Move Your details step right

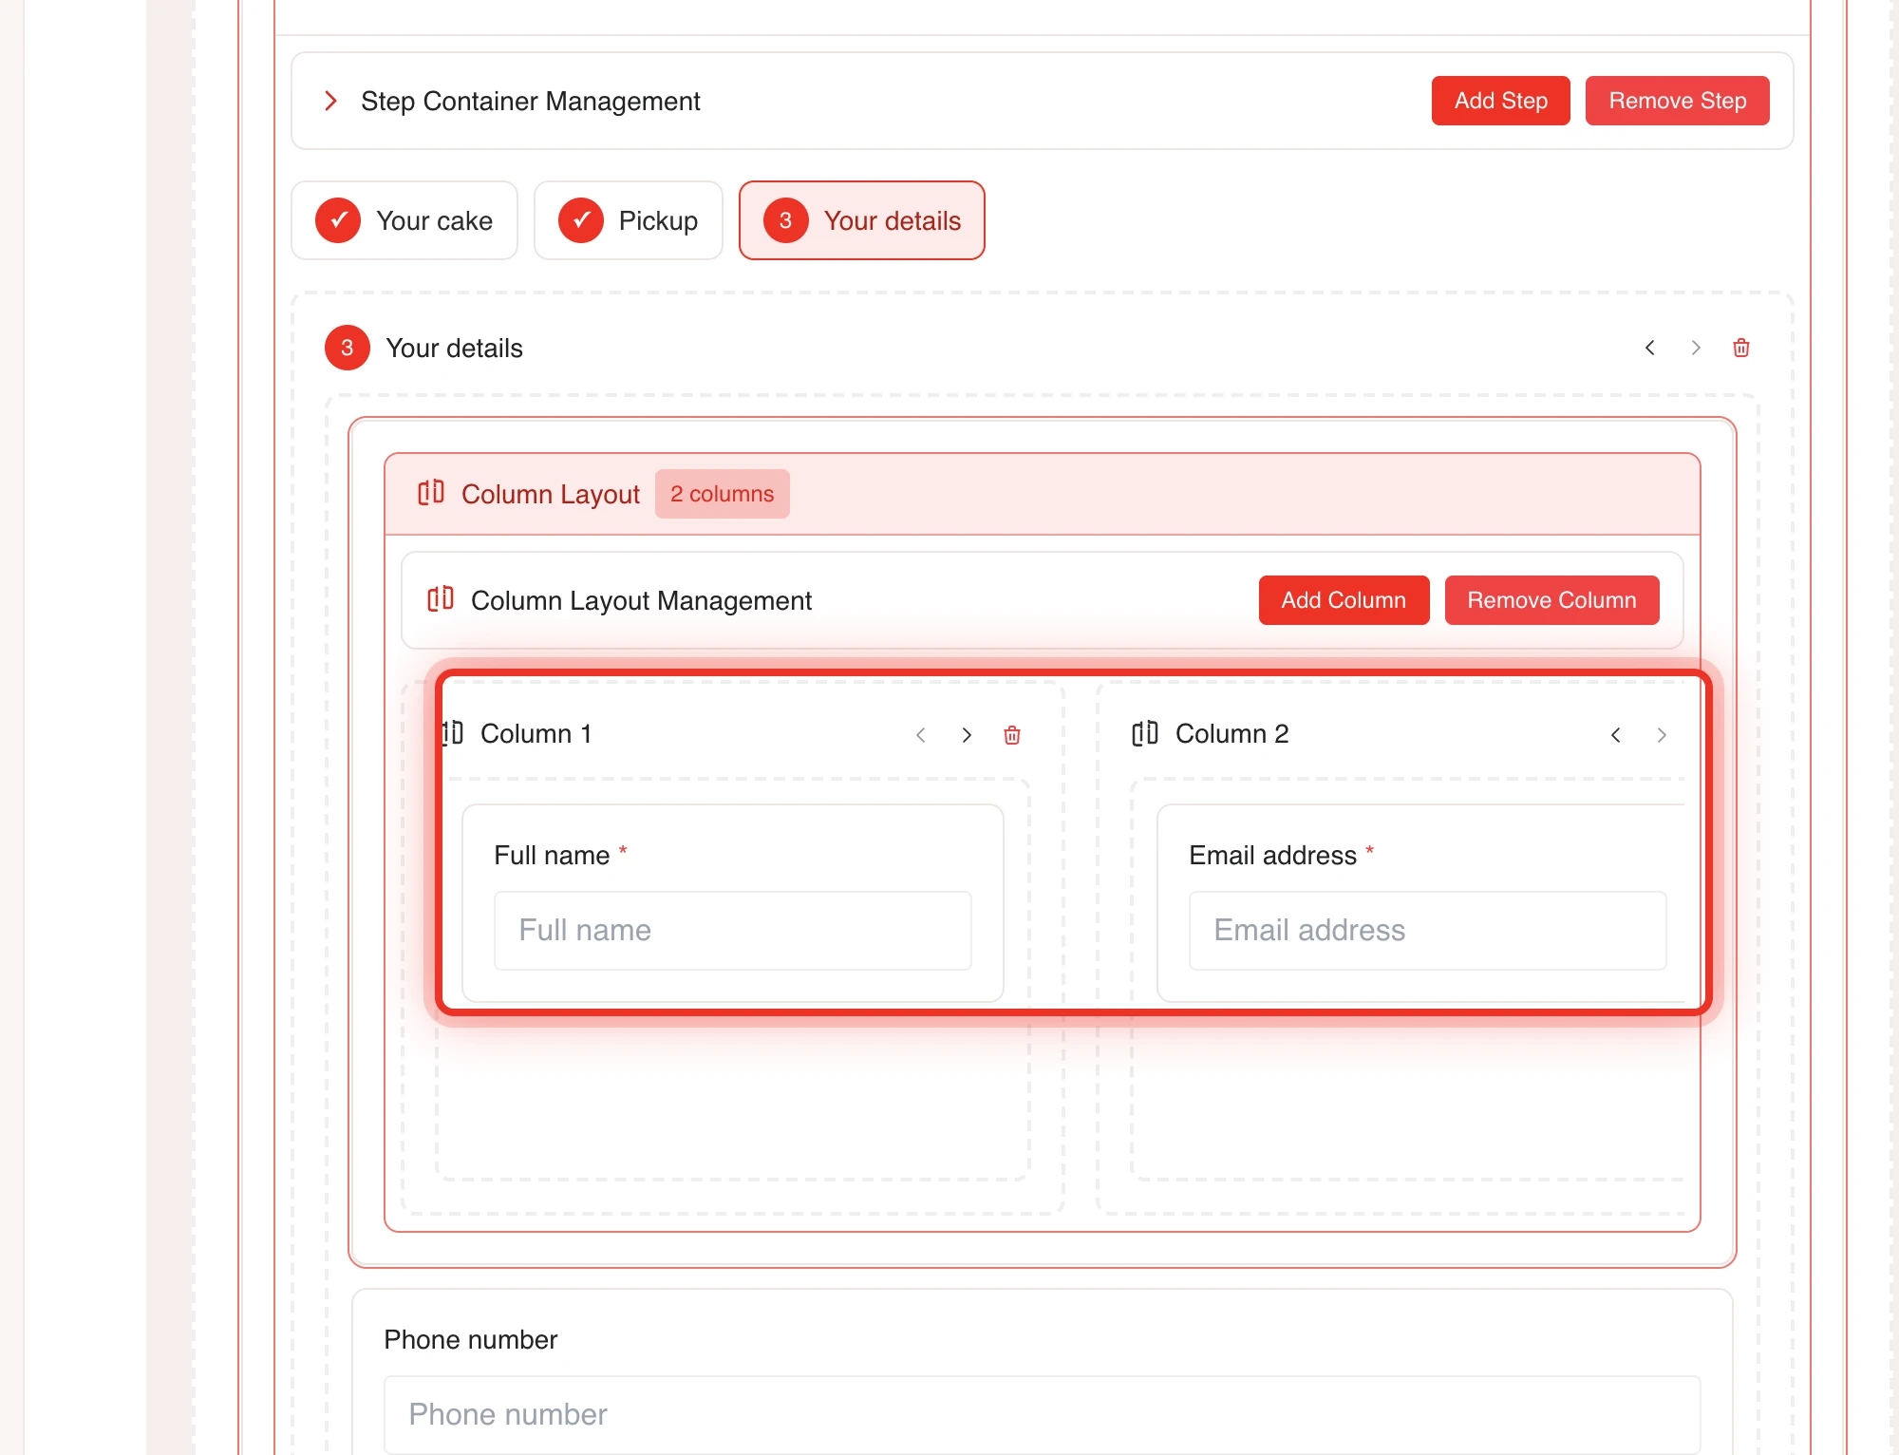pos(1696,348)
